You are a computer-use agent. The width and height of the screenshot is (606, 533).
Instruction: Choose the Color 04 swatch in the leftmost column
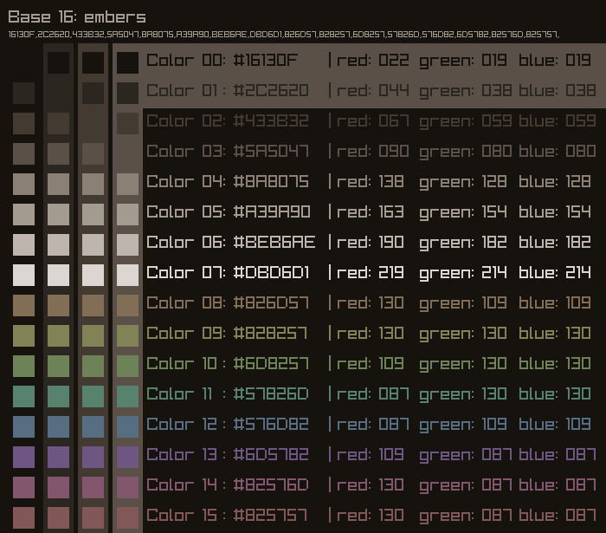pyautogui.click(x=23, y=184)
